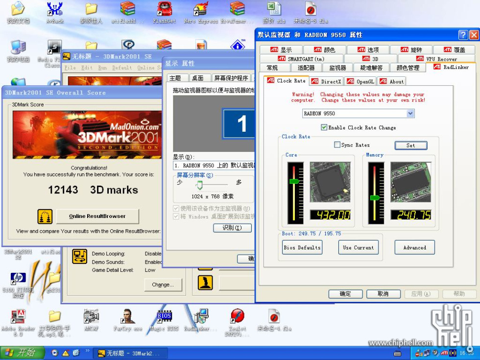Expand the RADEON 9550 adapter dropdown
Screen dimensions: 480x360
point(410,114)
